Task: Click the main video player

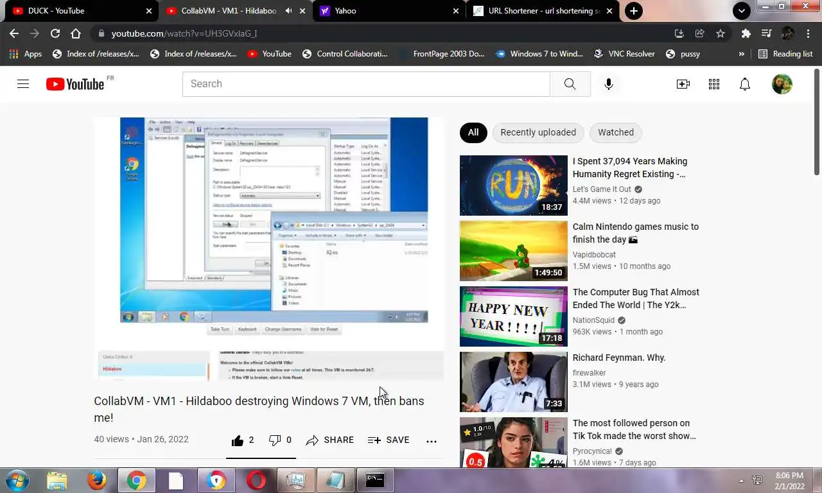Action: (x=269, y=249)
